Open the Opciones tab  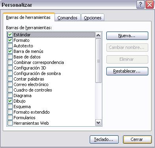[x=93, y=18]
